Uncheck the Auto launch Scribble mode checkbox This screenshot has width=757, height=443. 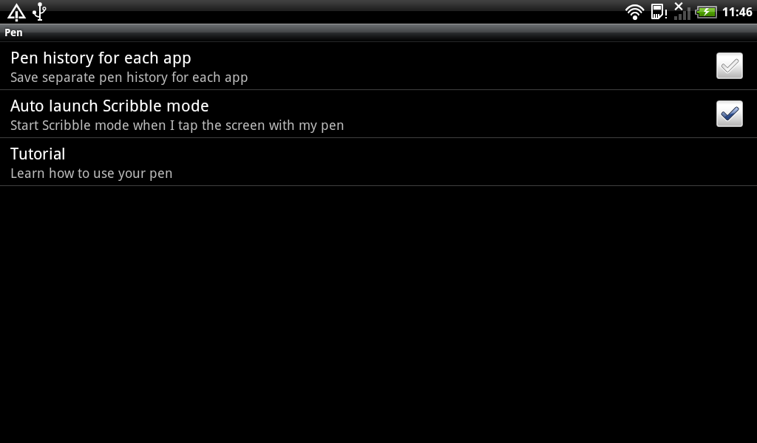[729, 114]
